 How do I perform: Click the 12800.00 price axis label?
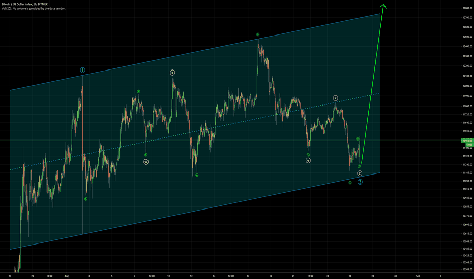467,8
